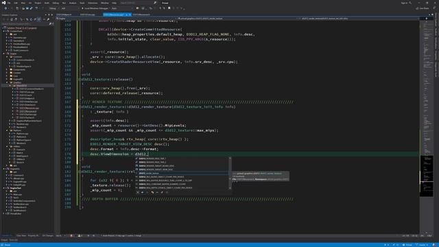Click the editor minimap scrollbar
The image size is (439, 247).
427,126
